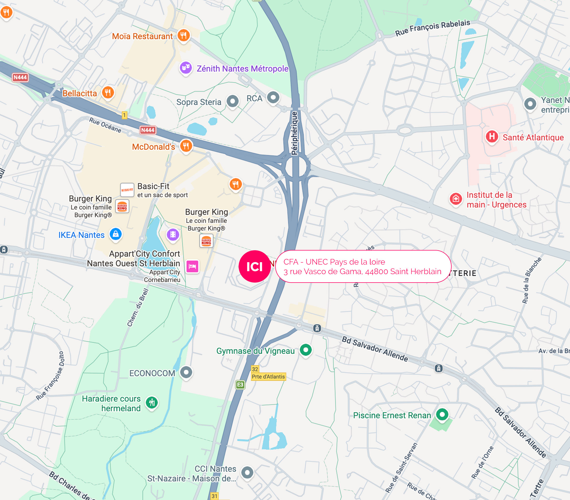Select the Zénith Nantes Métropole pin
Screen dimensions: 570x500
[186, 68]
